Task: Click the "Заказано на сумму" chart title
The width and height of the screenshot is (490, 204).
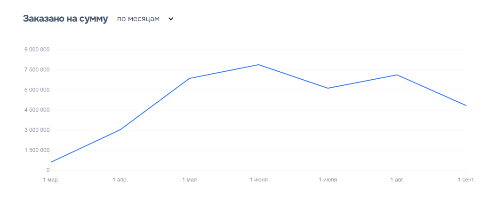Action: (x=65, y=19)
